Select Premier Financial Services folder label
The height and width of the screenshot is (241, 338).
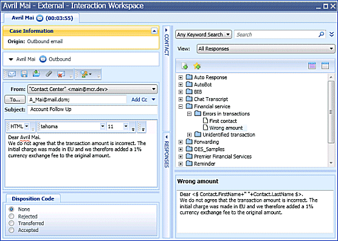click(222, 157)
